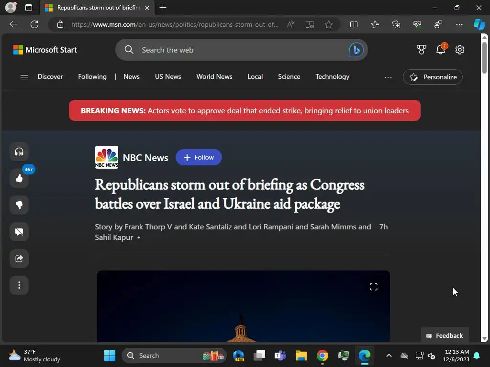Click the page vertical scrollbar thumb
490x367 pixels.
click(484, 58)
